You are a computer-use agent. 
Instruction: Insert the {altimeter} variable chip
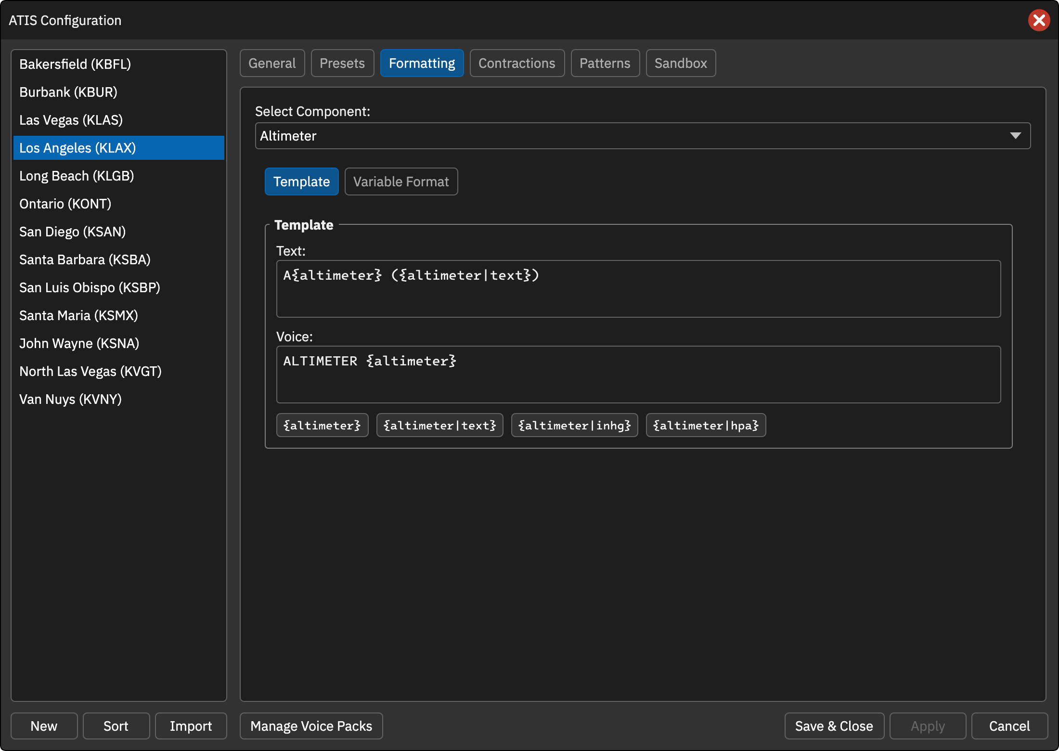[x=322, y=425]
